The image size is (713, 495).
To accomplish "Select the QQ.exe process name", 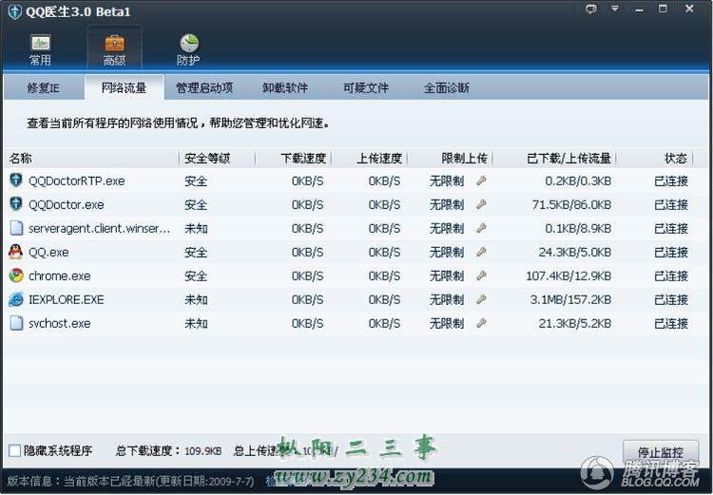I will click(x=48, y=252).
